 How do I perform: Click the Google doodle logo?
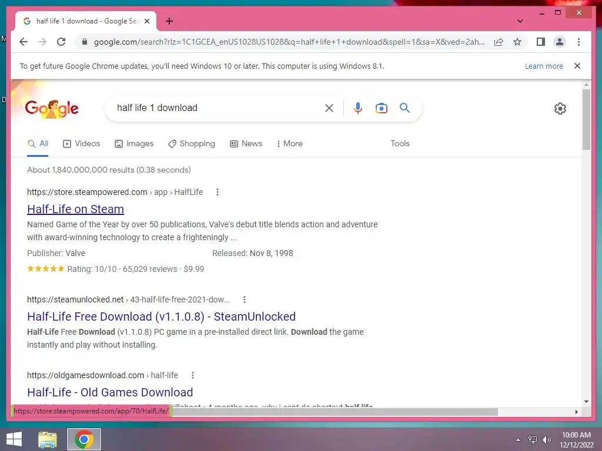click(x=52, y=108)
